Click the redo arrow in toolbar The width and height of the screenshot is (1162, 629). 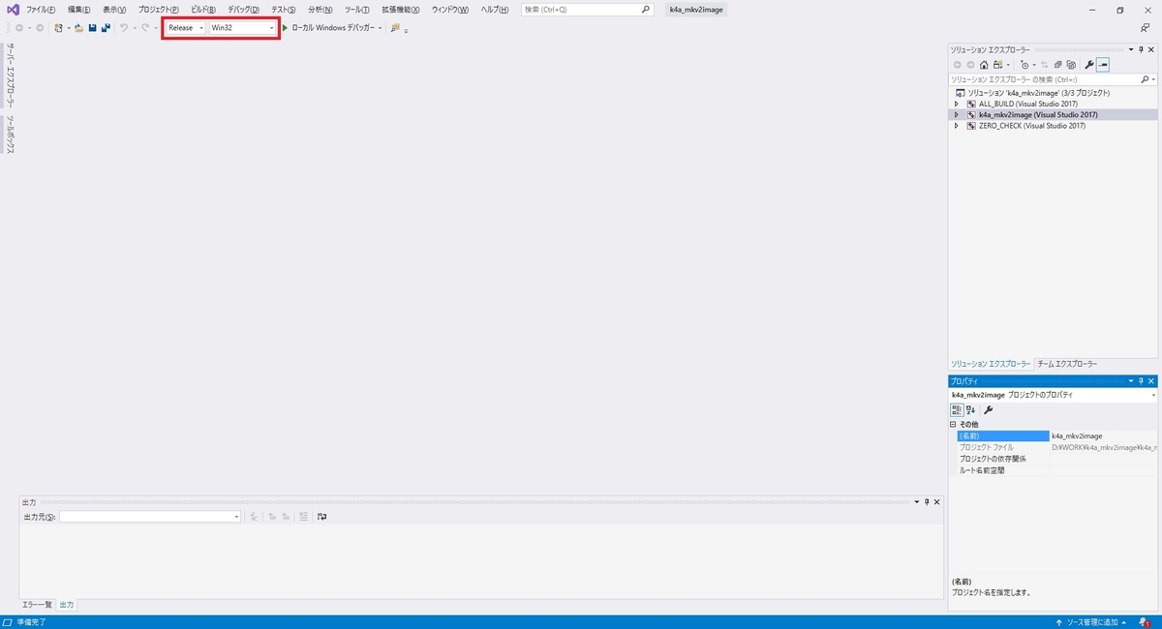(x=145, y=28)
